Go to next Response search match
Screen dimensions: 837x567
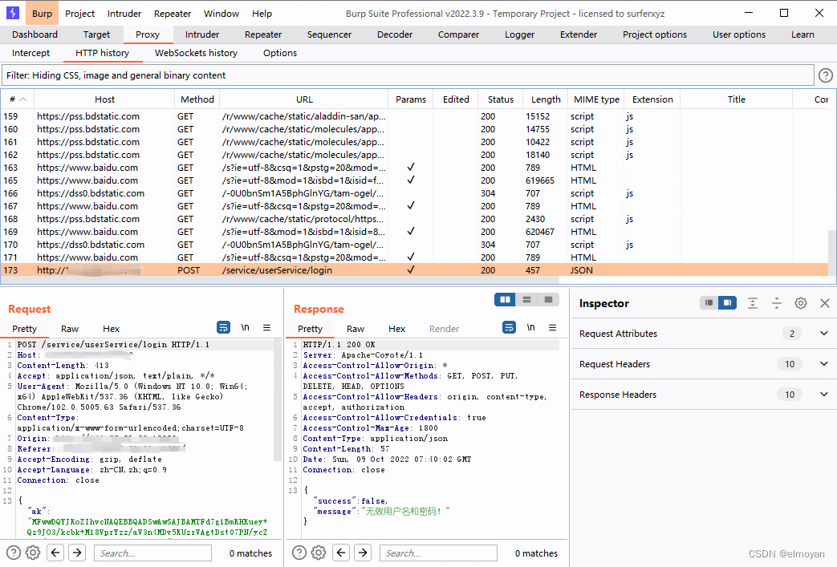363,553
